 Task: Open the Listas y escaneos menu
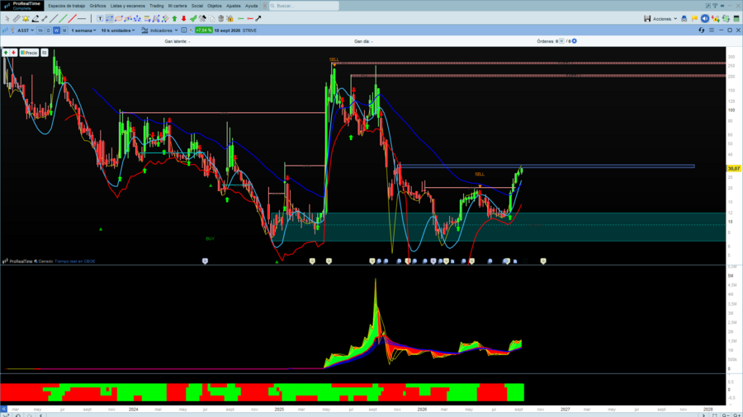(127, 6)
